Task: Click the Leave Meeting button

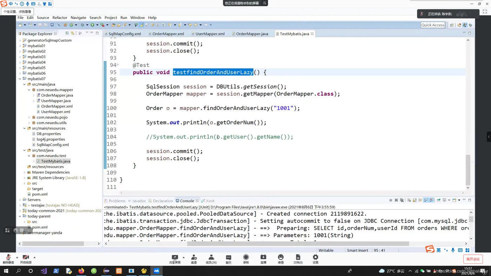Action: (473, 259)
